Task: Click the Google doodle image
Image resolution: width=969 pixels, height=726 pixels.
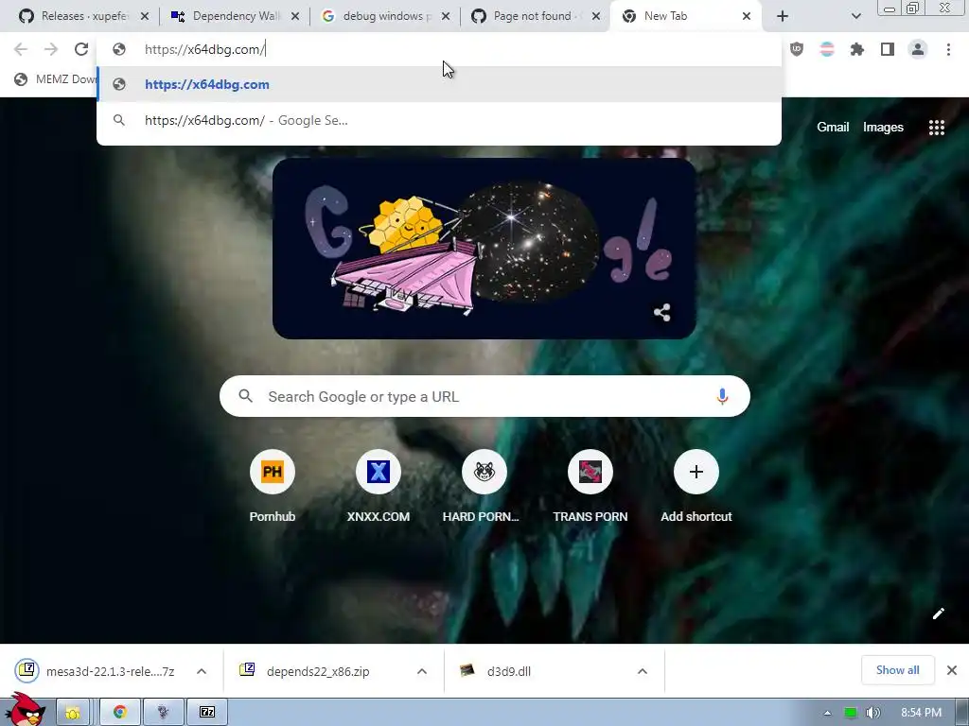Action: [x=484, y=249]
